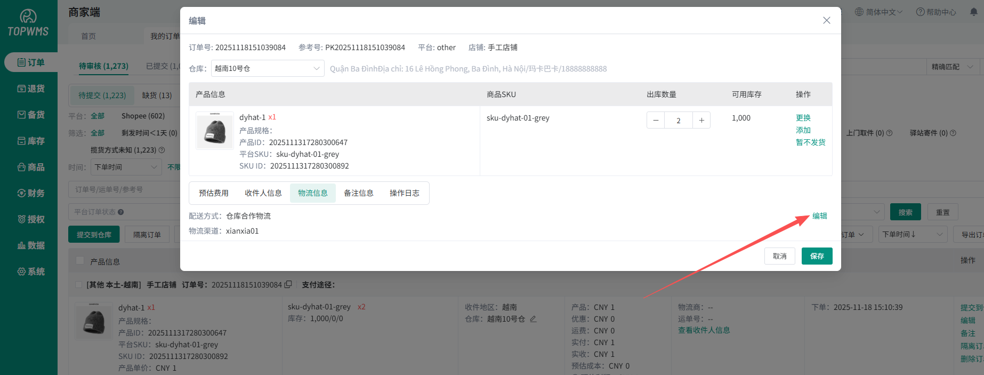Close the 编辑 dialog with X
Screen dimensions: 984x375
[827, 20]
